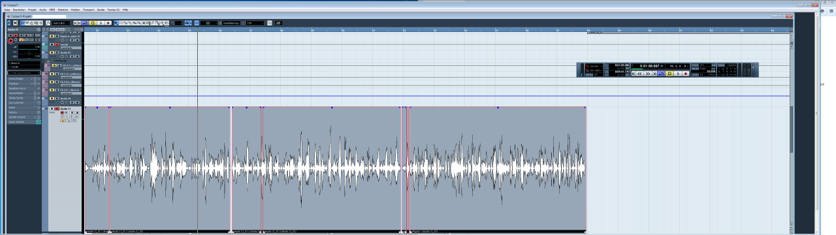Open the Pool window icon
Viewport: 836px width, 235px height.
pos(37,23)
